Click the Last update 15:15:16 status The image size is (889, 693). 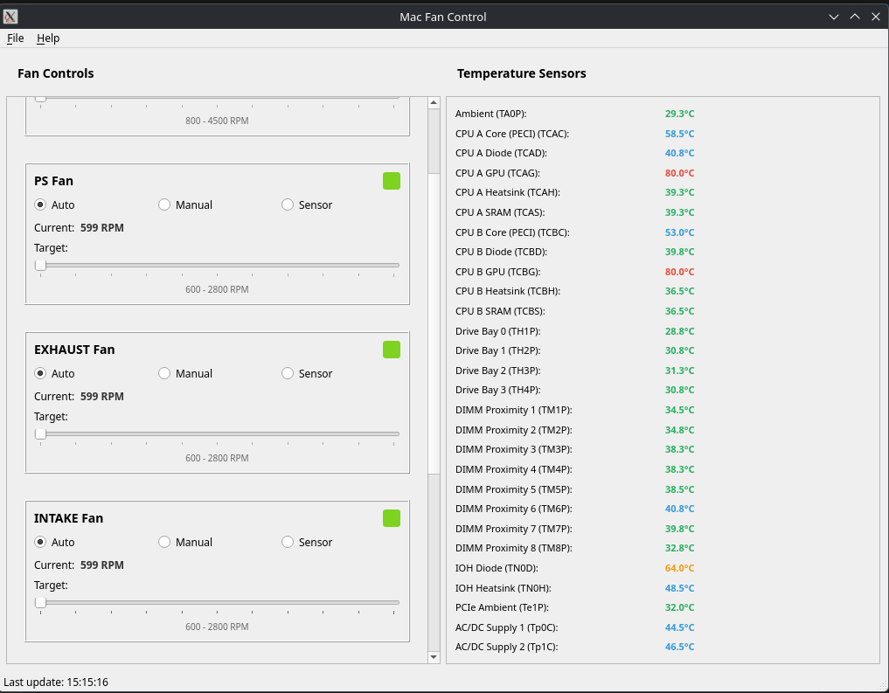click(x=56, y=683)
